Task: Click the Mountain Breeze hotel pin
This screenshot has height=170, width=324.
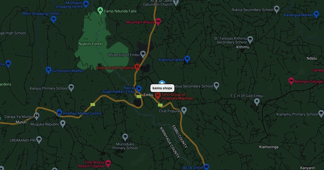Action: pos(158,22)
